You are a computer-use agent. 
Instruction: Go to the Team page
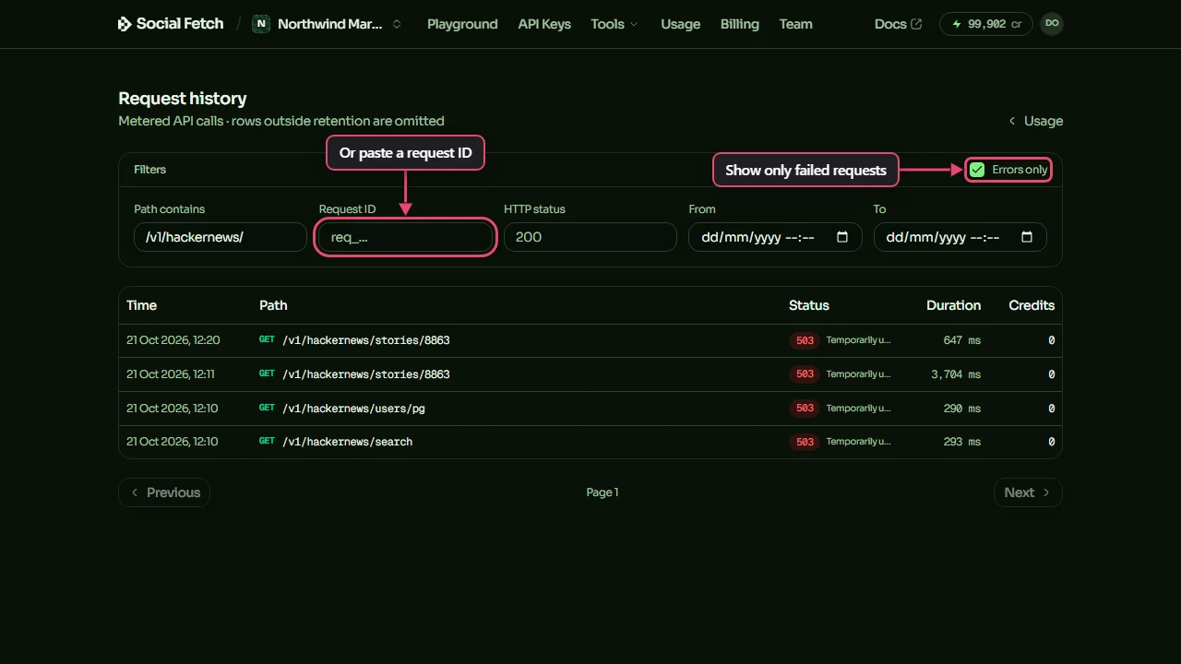(796, 24)
